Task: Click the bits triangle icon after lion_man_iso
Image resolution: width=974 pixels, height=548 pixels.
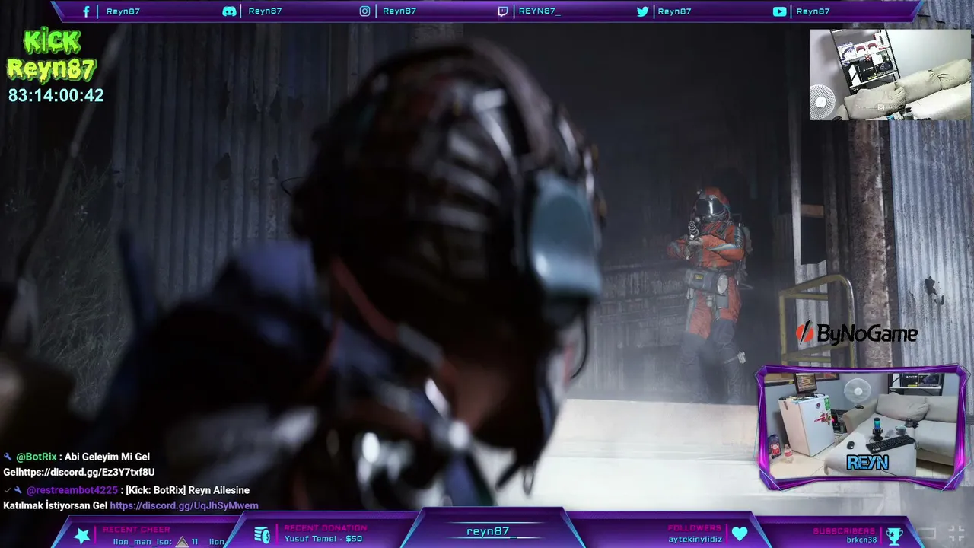Action: pos(181,542)
